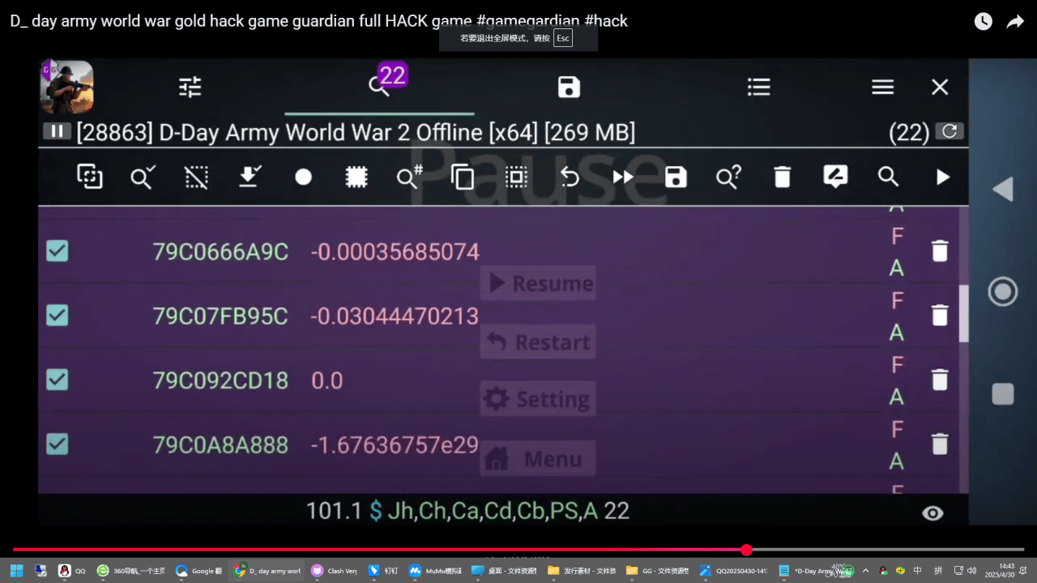The height and width of the screenshot is (583, 1037).
Task: Click the taskbar volume speaker icon
Action: 972,570
